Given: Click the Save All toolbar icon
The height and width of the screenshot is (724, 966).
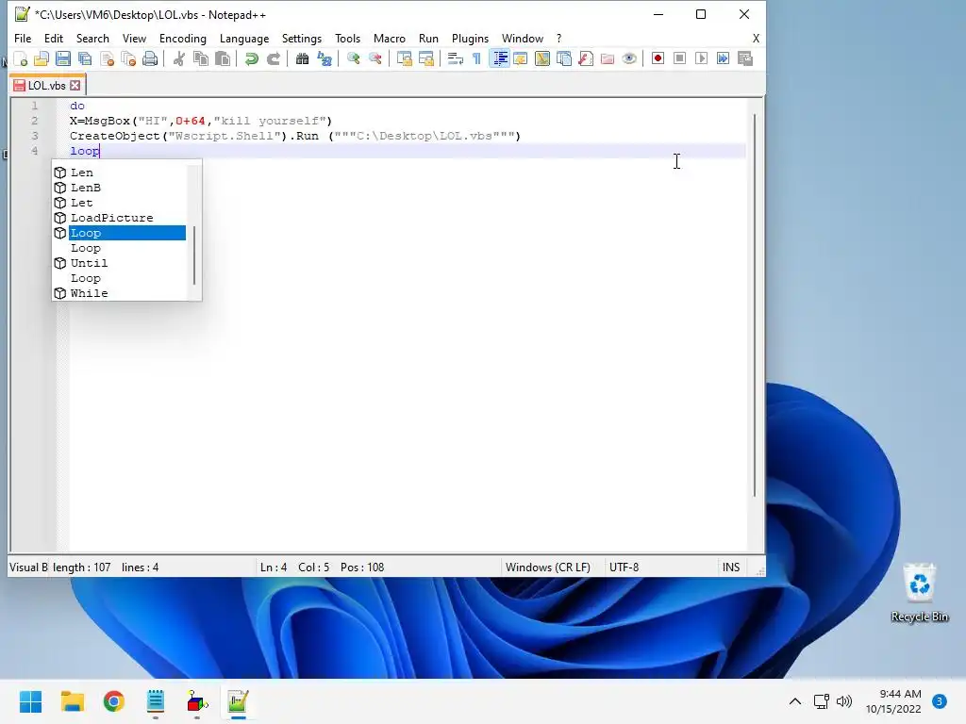Looking at the screenshot, I should coord(85,59).
